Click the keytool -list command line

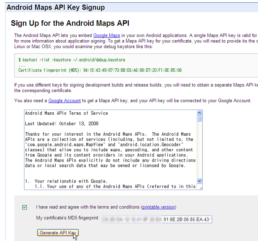[x=72, y=60]
